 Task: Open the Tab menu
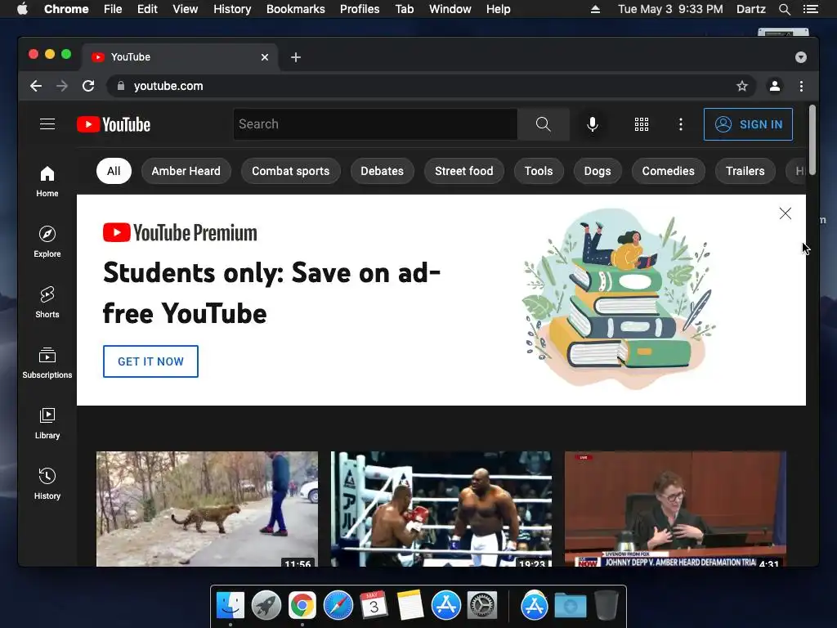(404, 9)
